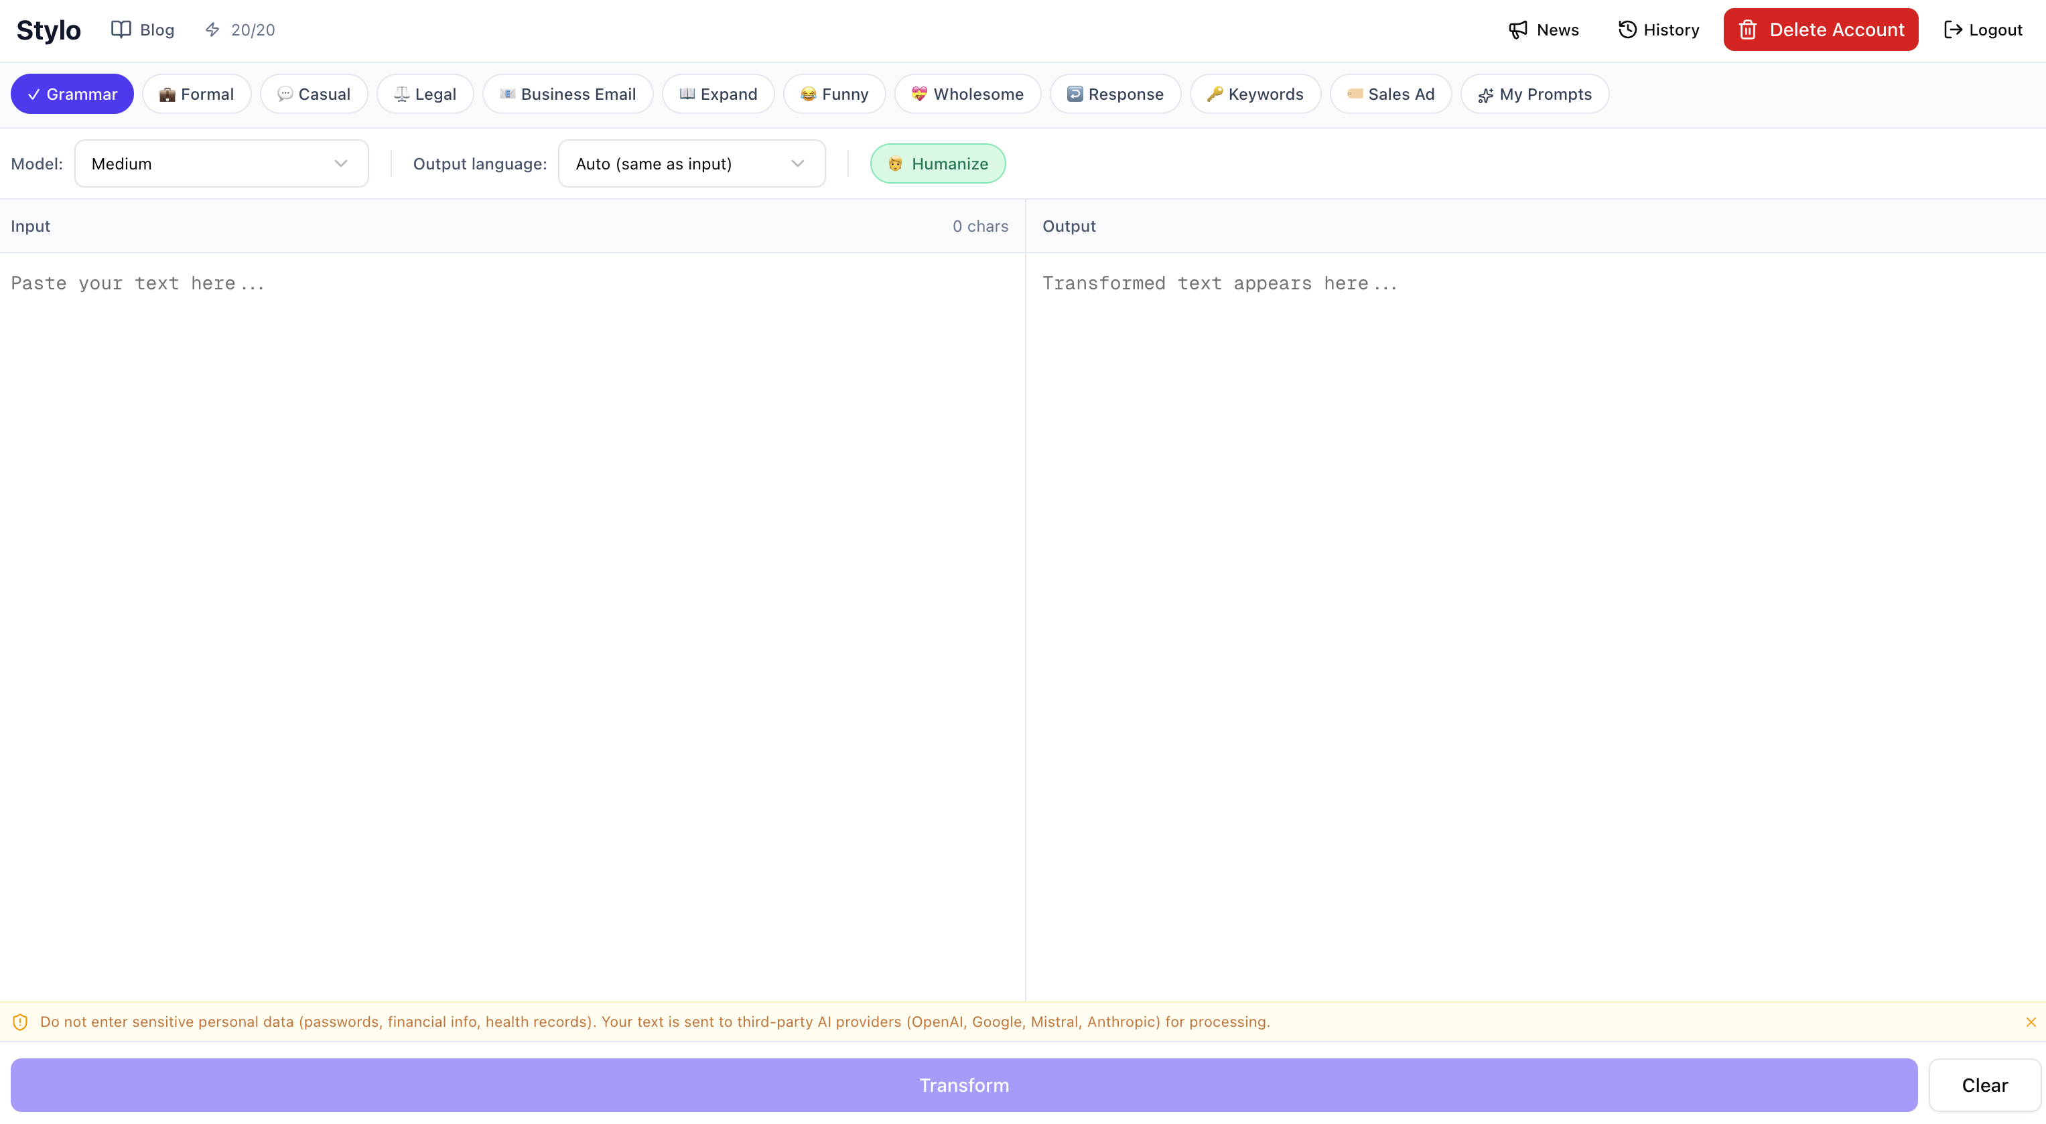Switch to the Sales Ad style
2046x1124 pixels.
pyautogui.click(x=1390, y=94)
